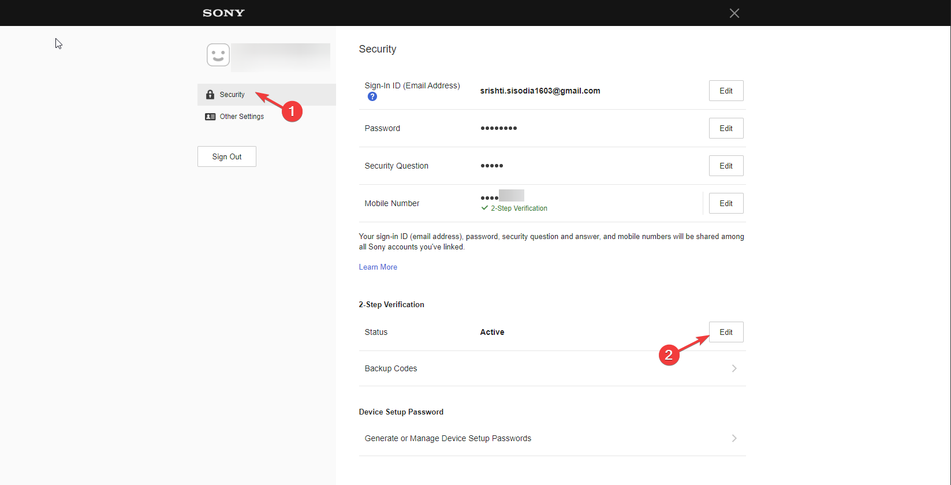Click the masked Security Question dots
Screen dimensions: 951x485
coord(491,166)
